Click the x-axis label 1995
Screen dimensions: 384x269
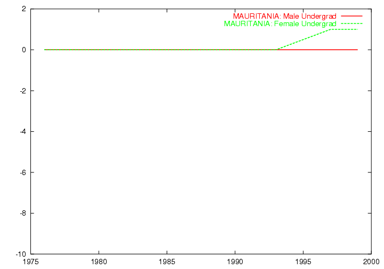coord(303,262)
